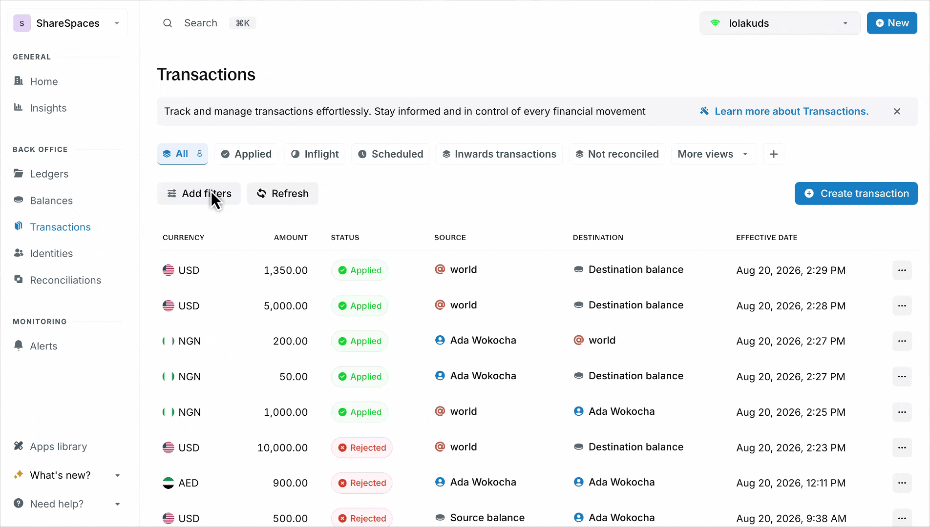Click the Effective Date column header
Image resolution: width=930 pixels, height=527 pixels.
coord(766,238)
